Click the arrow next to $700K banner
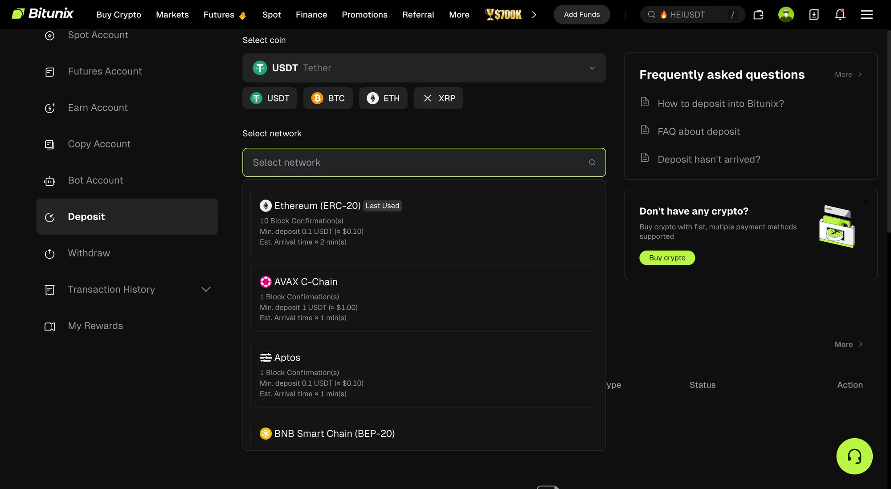 click(534, 15)
